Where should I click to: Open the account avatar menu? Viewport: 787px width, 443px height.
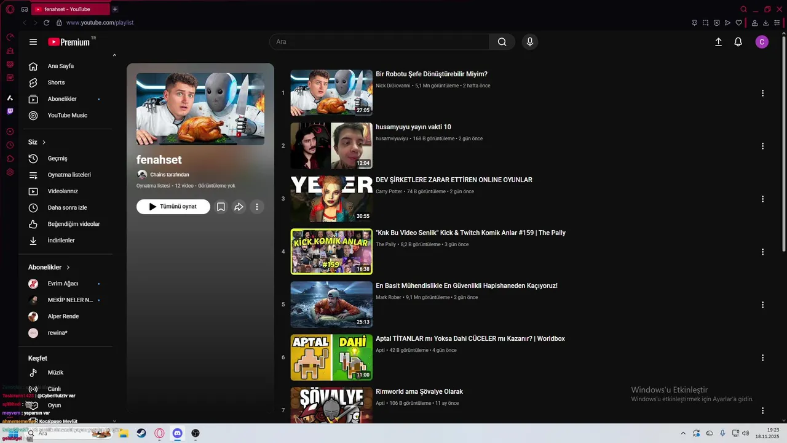click(x=762, y=42)
